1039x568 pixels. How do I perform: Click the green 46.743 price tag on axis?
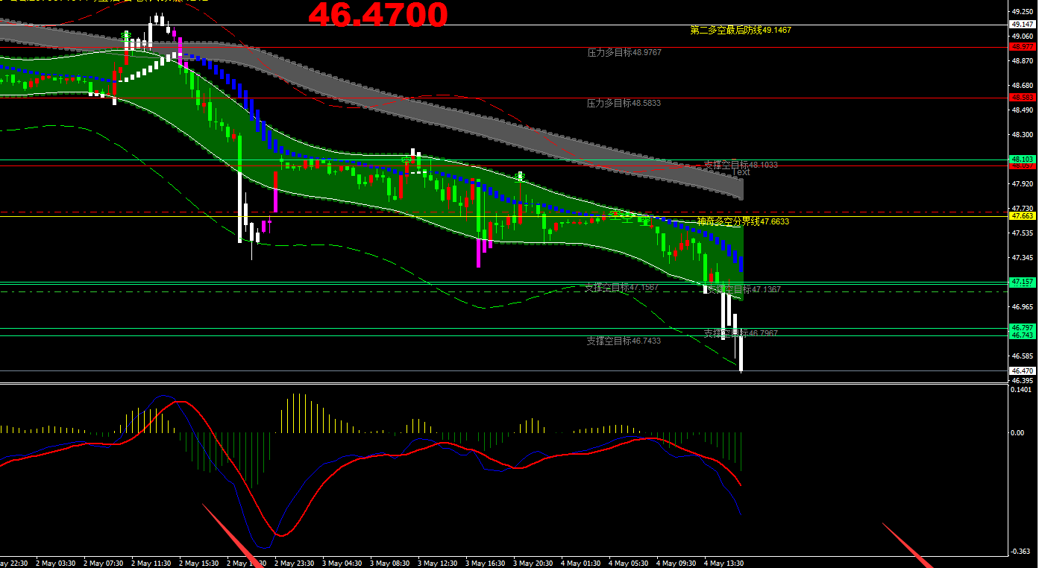tap(1022, 335)
